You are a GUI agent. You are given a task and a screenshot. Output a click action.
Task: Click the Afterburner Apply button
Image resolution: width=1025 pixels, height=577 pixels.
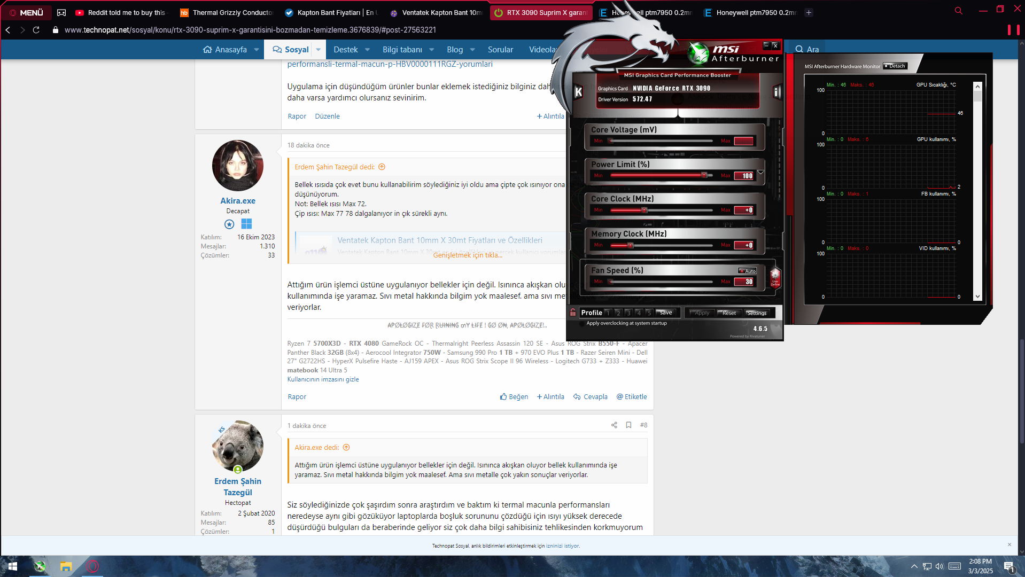pyautogui.click(x=702, y=313)
